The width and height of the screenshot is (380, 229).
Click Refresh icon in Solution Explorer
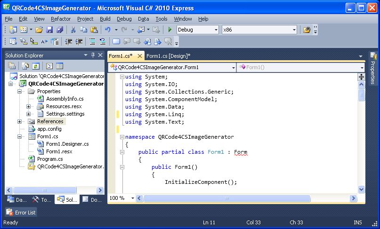pyautogui.click(x=35, y=66)
